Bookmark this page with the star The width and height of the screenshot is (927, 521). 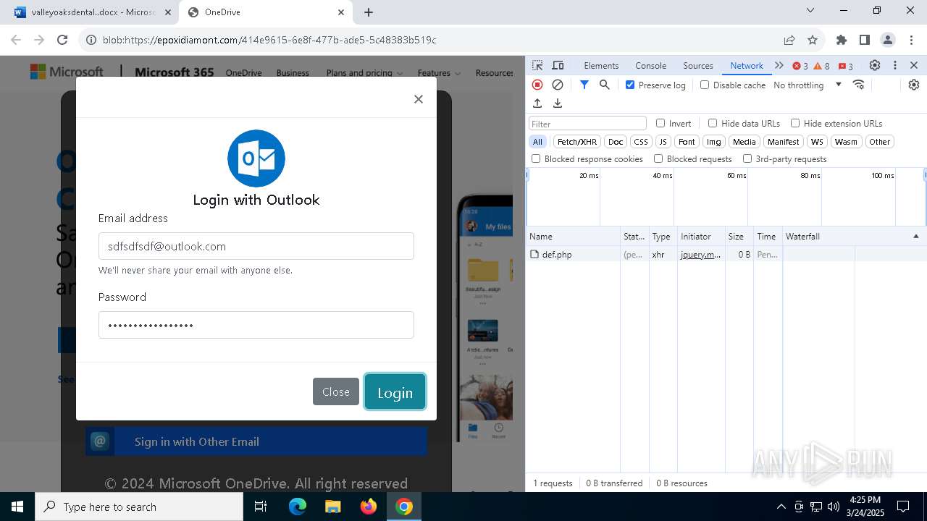pos(813,40)
